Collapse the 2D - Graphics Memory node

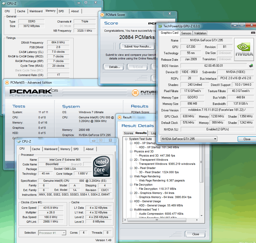131,193
